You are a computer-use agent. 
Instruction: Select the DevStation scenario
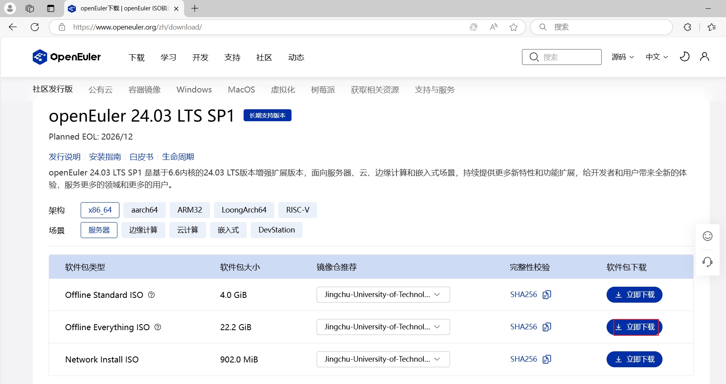click(277, 230)
